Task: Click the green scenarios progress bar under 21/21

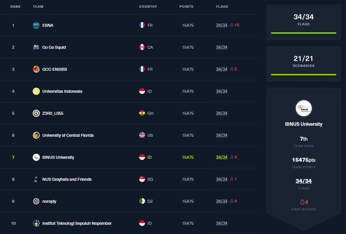Action: coord(303,75)
